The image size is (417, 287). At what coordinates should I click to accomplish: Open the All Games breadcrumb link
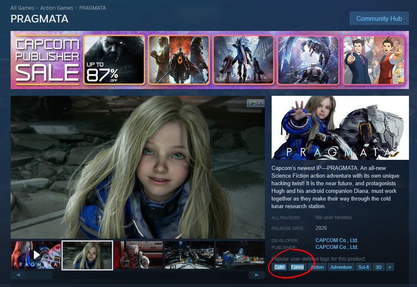(x=22, y=8)
